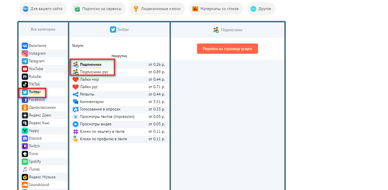
Task: Click the poll icon beside Голосования в опросах
Action: tap(76, 109)
